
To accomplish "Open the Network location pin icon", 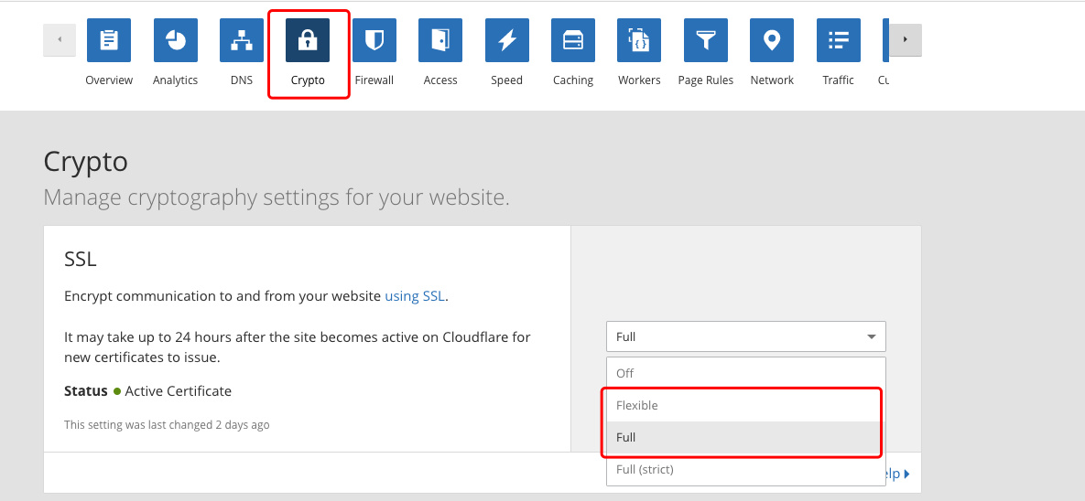I will click(772, 40).
